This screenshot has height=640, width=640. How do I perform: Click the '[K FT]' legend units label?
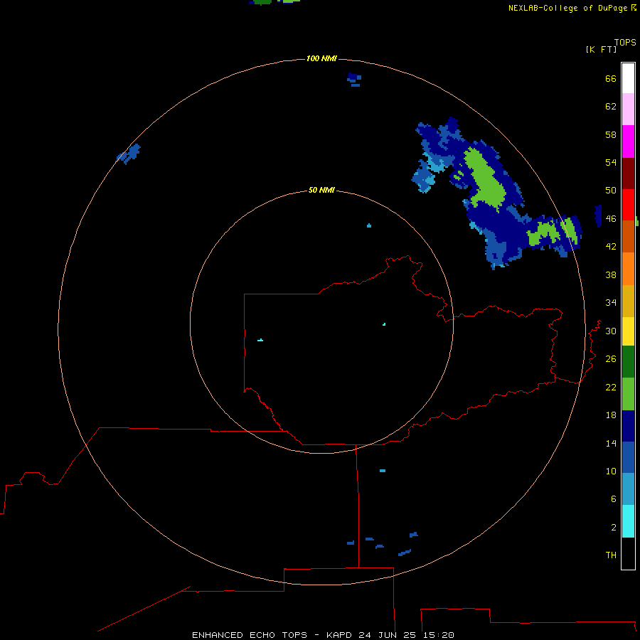pos(601,50)
